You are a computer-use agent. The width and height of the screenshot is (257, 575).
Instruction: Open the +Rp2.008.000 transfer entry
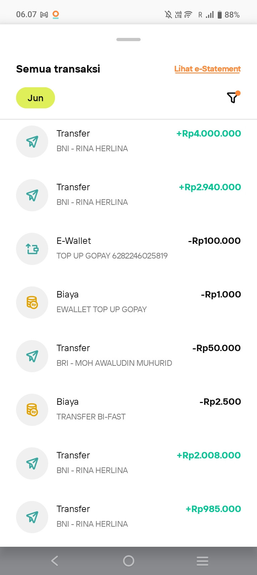tap(128, 463)
